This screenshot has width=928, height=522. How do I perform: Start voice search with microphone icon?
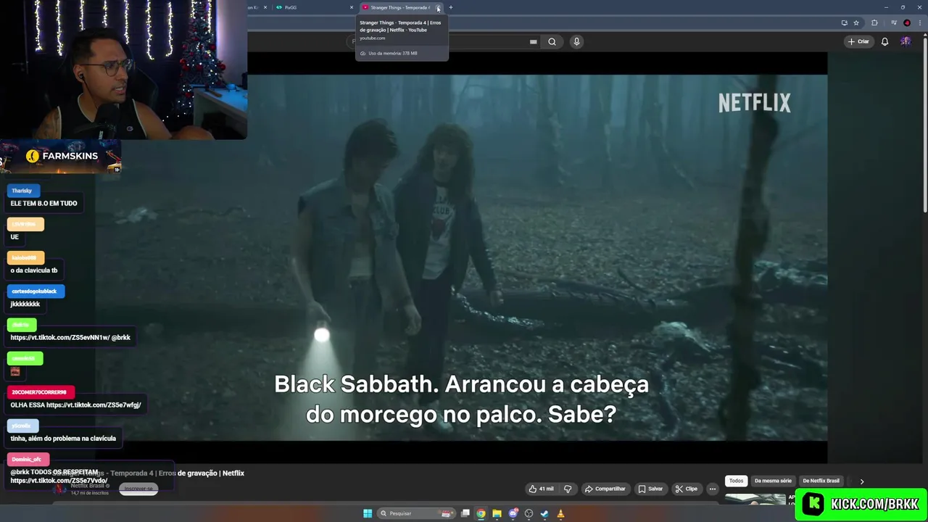coord(576,41)
